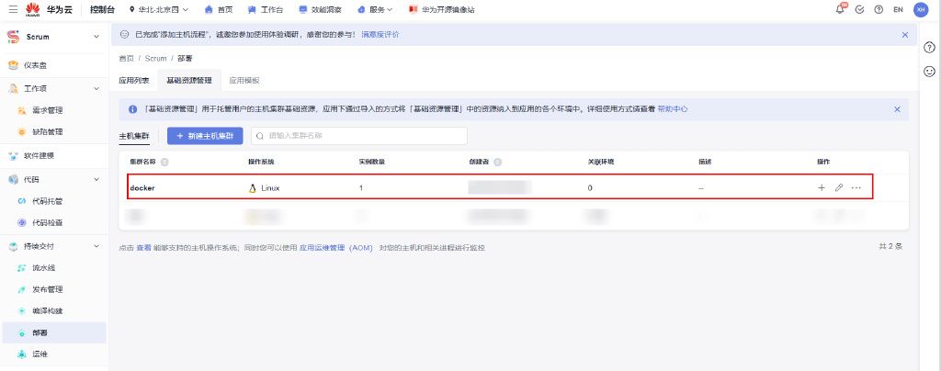This screenshot has width=941, height=371.
Task: Open 效能洞察 in top navigation
Action: 321,9
